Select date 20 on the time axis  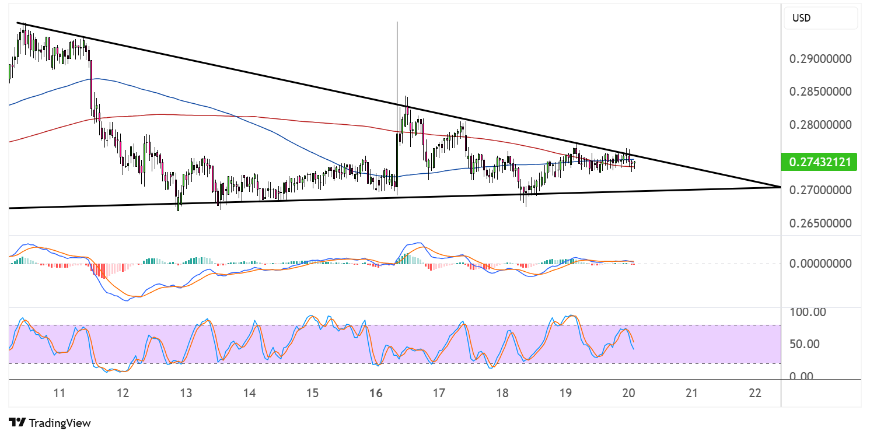(628, 393)
